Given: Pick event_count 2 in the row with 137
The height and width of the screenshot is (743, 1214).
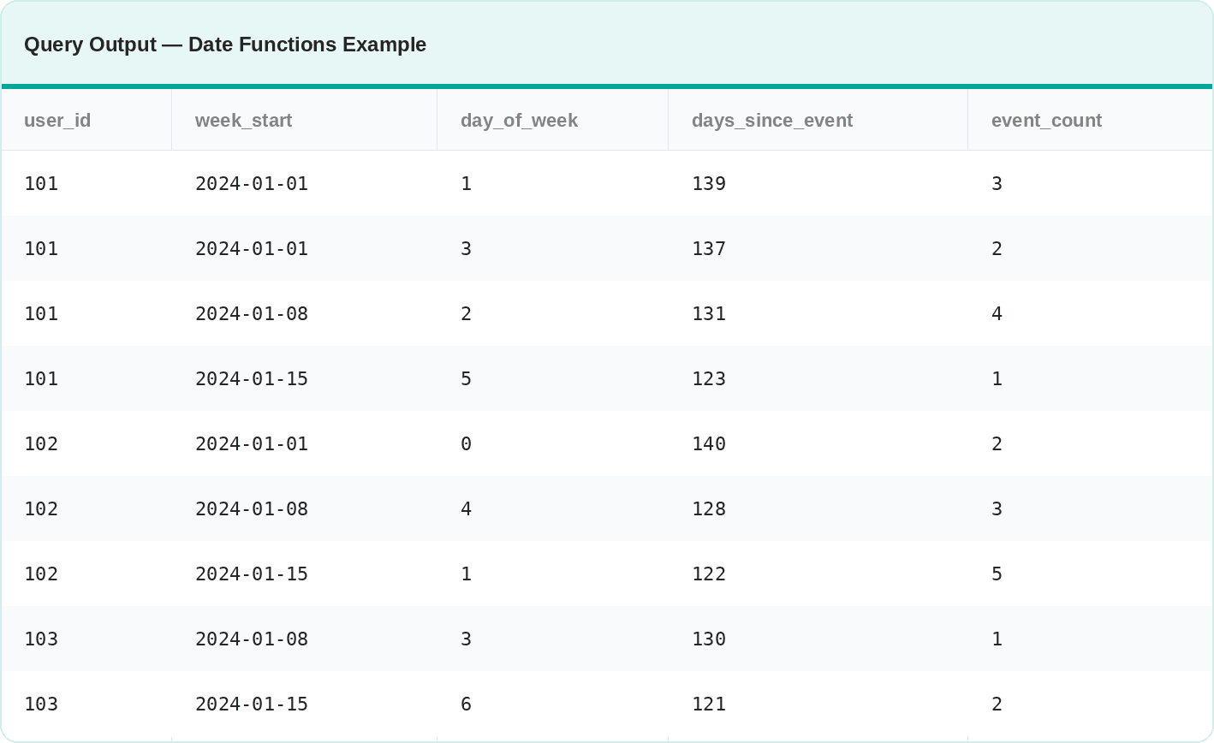Looking at the screenshot, I should point(997,248).
